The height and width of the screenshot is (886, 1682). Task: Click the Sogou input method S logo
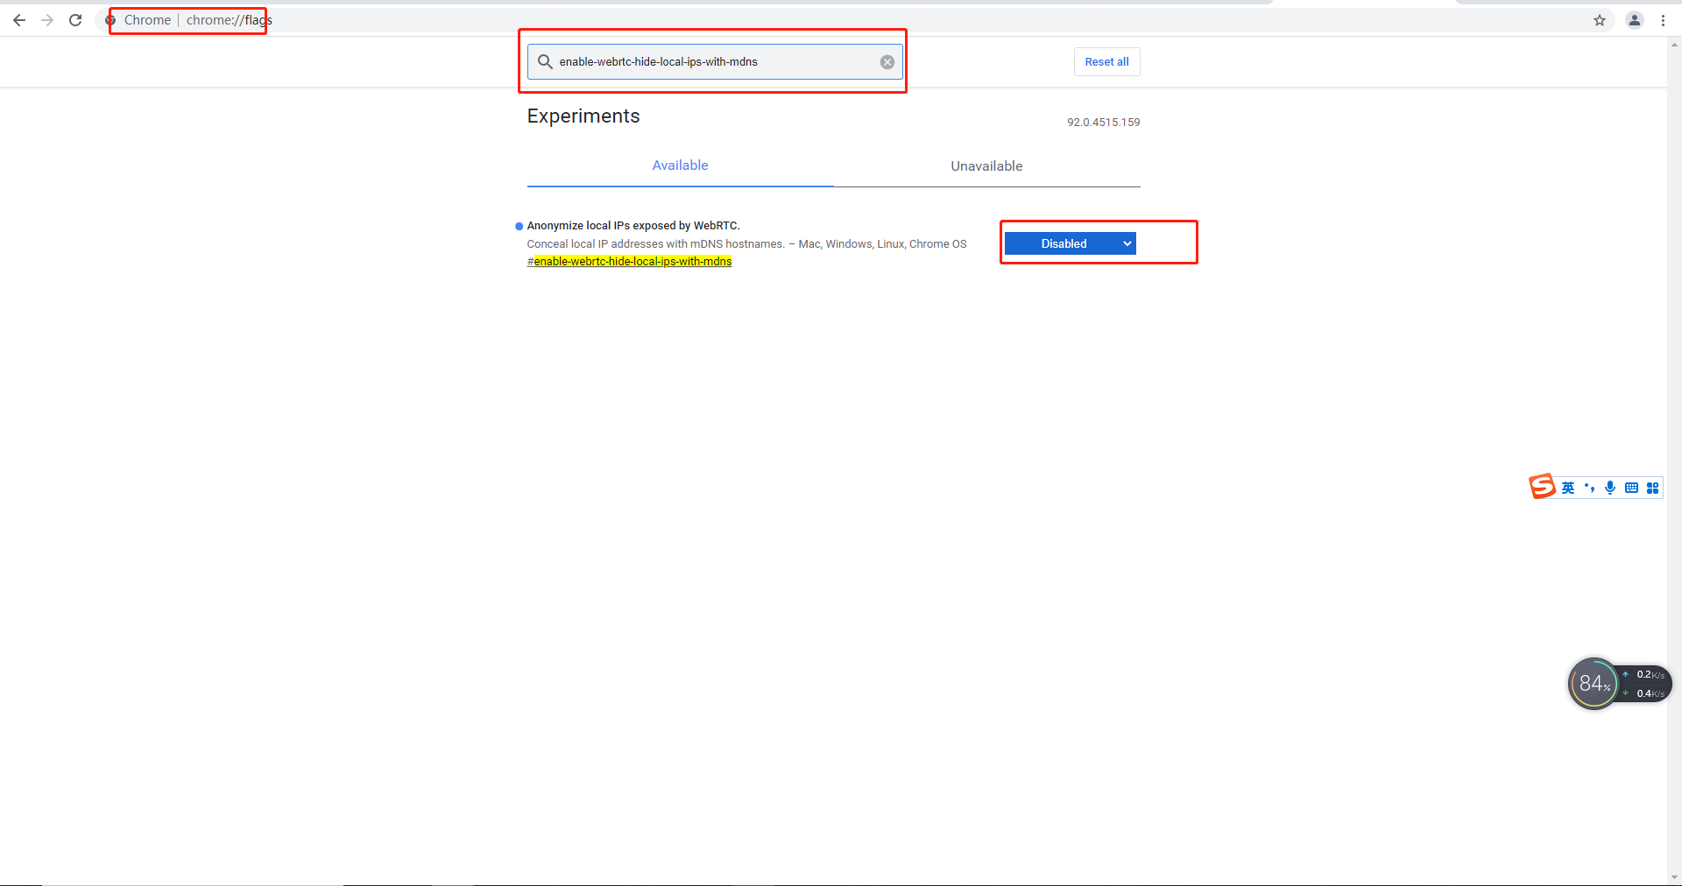tap(1542, 487)
